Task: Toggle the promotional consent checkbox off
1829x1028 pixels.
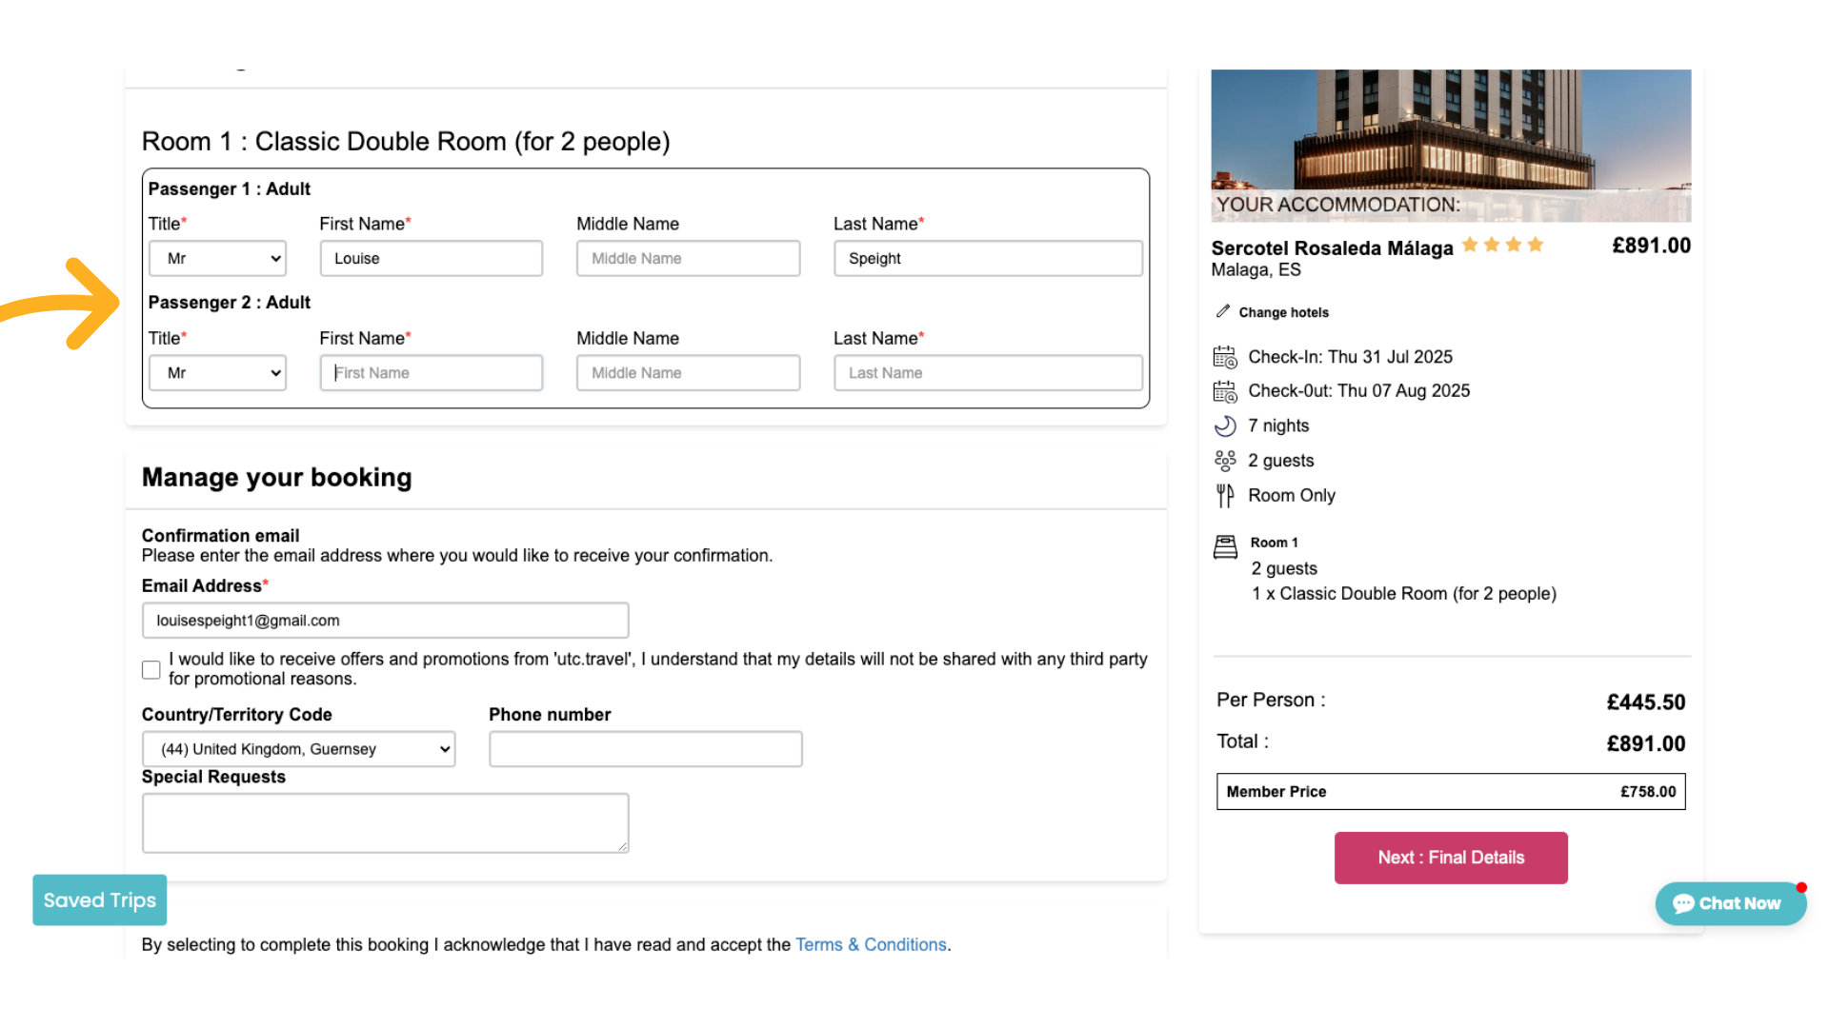Action: (151, 669)
